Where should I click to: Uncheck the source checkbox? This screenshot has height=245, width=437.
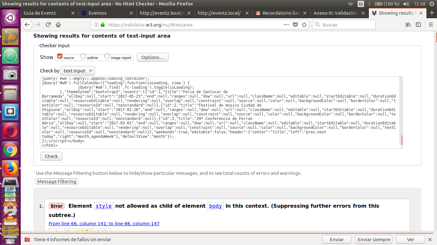click(x=60, y=56)
